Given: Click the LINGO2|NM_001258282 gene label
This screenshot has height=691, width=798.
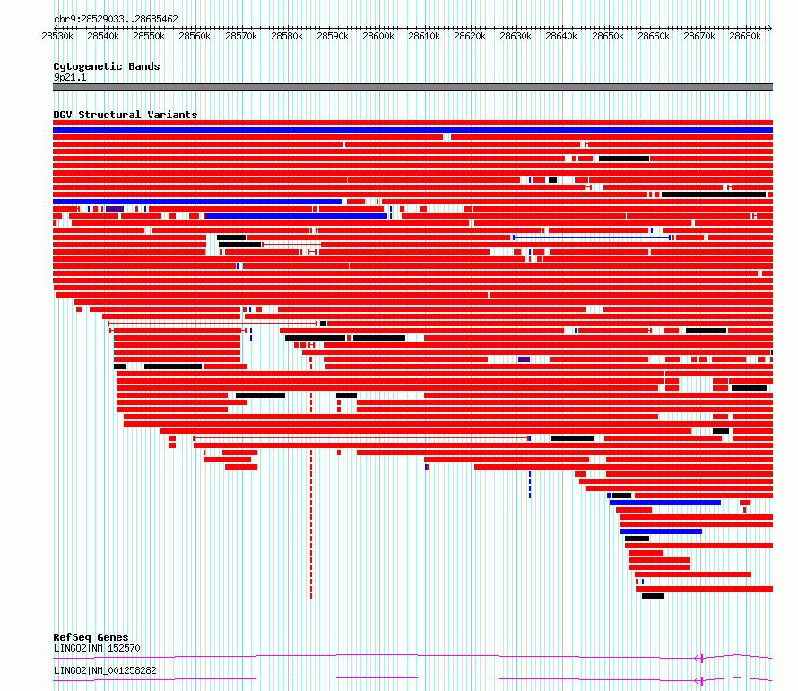Looking at the screenshot, I should 105,670.
